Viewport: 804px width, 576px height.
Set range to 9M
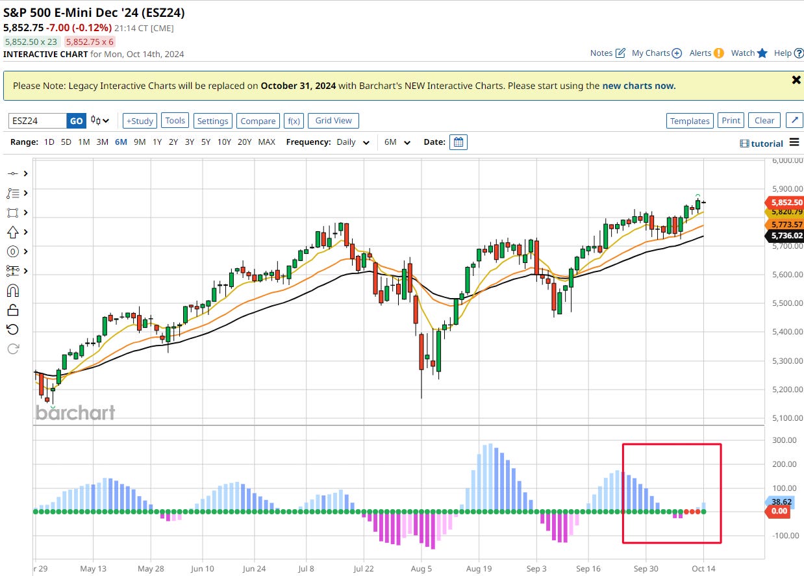point(140,142)
